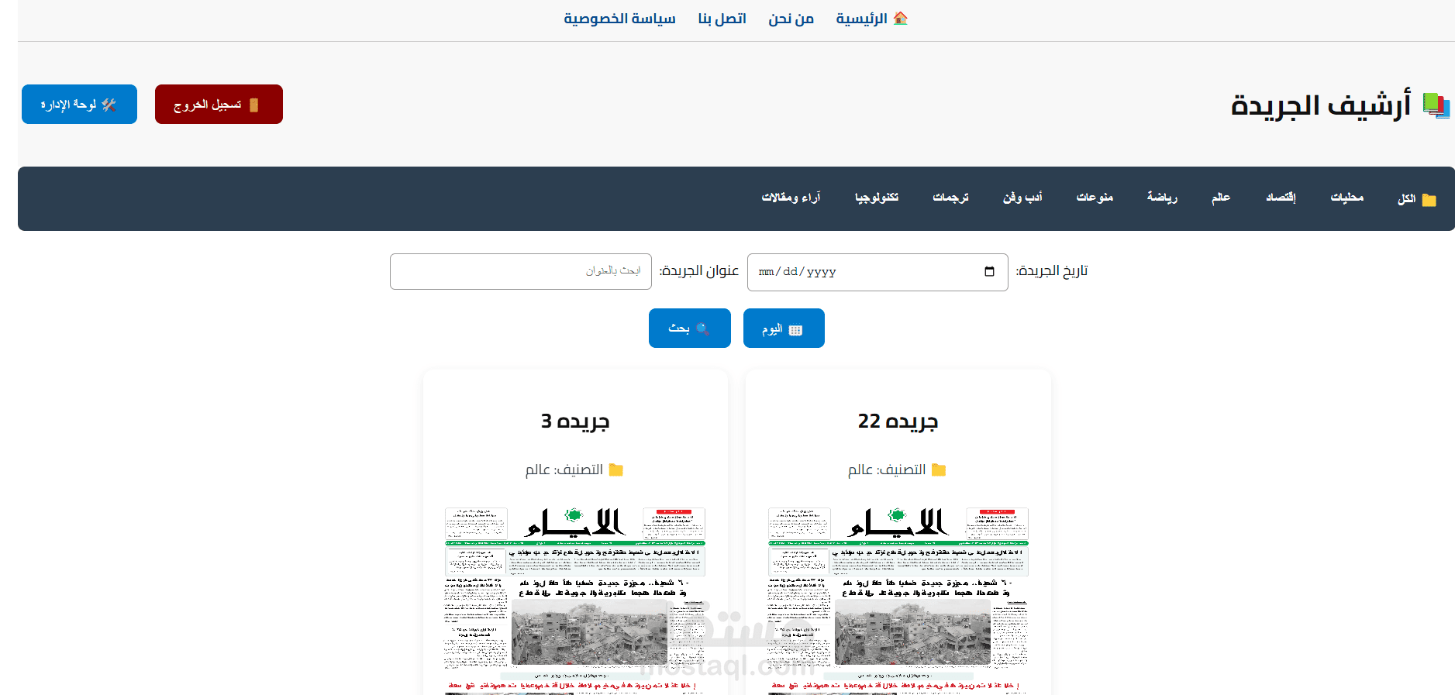Open سياسة الخصوصية privacy policy
The image size is (1455, 695).
pos(619,19)
